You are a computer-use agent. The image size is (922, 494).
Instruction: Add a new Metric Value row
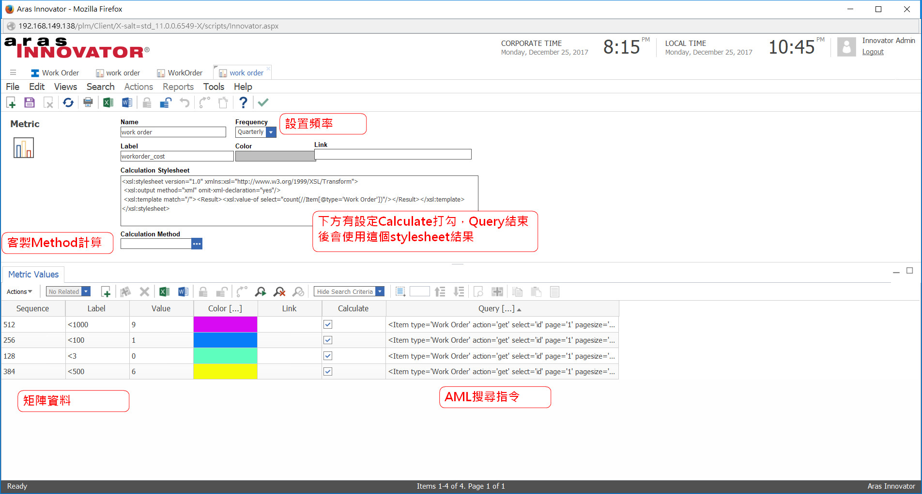click(x=106, y=291)
